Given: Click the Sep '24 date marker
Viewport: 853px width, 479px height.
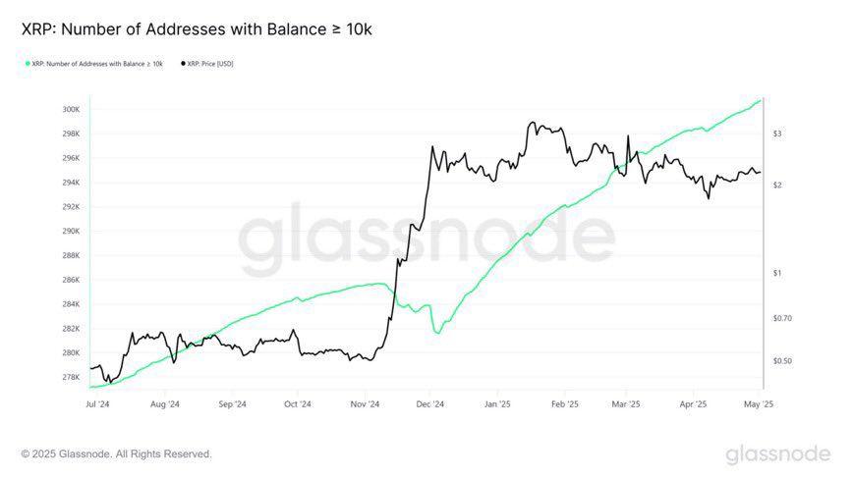Looking at the screenshot, I should pos(231,403).
